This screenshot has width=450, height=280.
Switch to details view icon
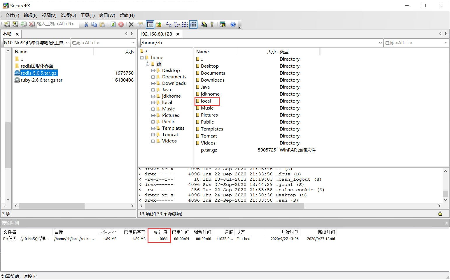tap(193, 24)
